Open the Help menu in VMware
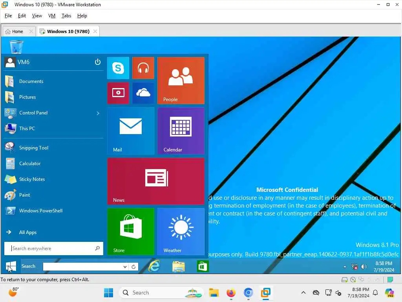402x302 pixels. pos(82,16)
